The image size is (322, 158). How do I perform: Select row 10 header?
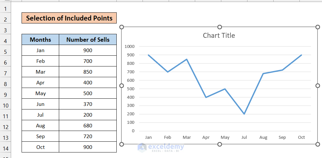click(5, 106)
